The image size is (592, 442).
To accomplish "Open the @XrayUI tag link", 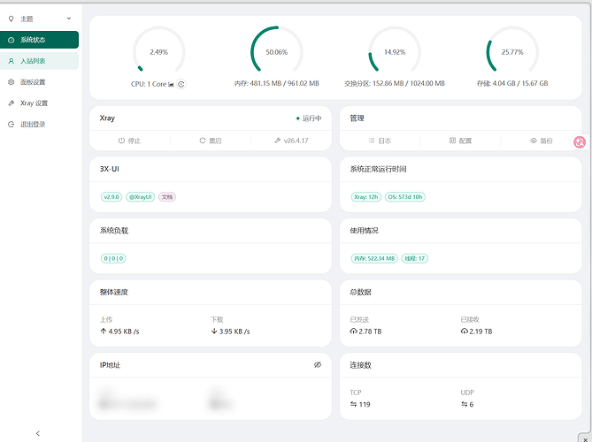I will [x=140, y=197].
